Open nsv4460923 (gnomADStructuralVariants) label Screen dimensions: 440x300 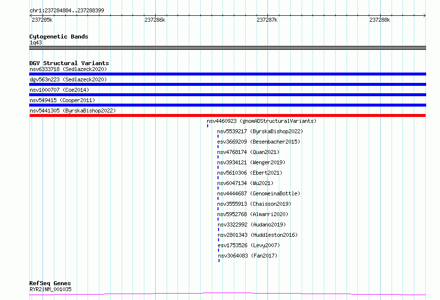tap(262, 121)
